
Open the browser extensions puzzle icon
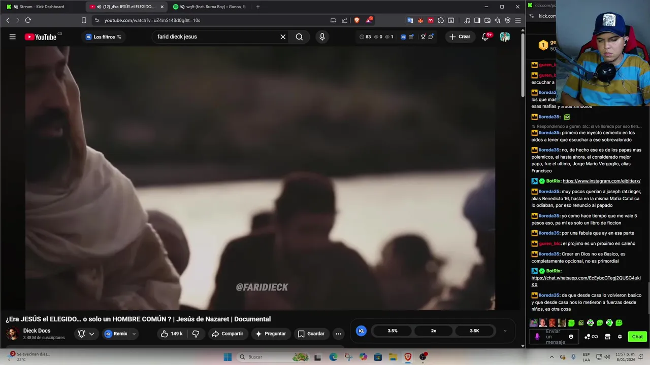coord(441,20)
